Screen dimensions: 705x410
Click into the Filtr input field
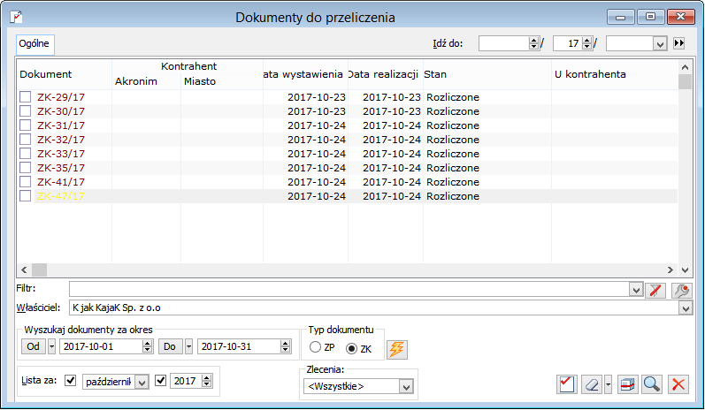[349, 290]
